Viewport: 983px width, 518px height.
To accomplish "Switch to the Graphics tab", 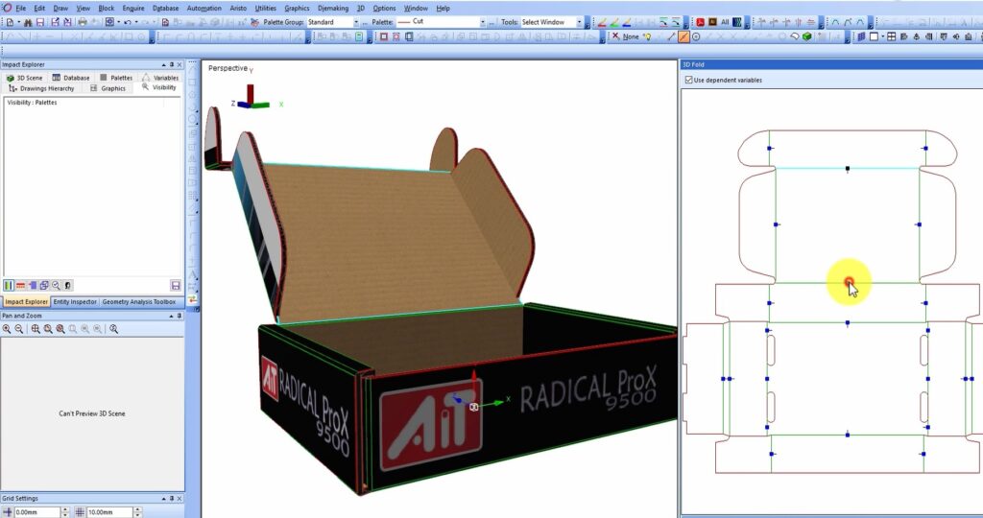I will click(x=108, y=88).
